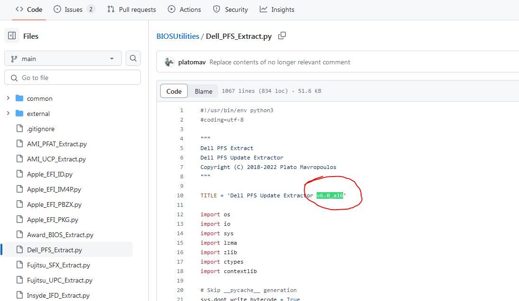Click the 'import contextlib' line
The image size is (519, 301).
point(228,271)
